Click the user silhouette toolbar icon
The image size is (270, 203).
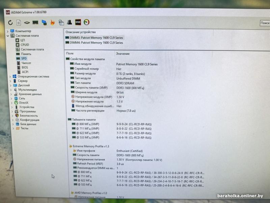click(x=70, y=22)
